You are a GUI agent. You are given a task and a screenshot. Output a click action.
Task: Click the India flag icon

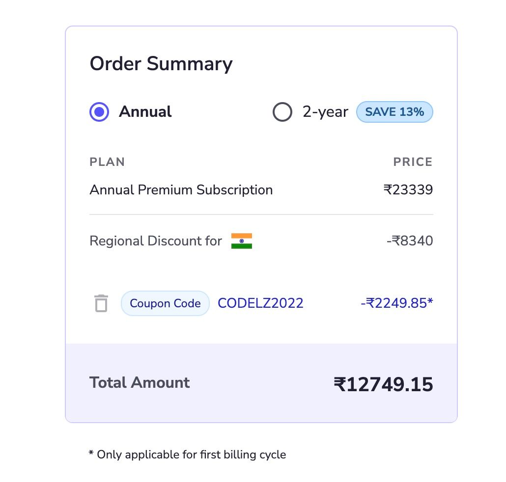tap(242, 241)
